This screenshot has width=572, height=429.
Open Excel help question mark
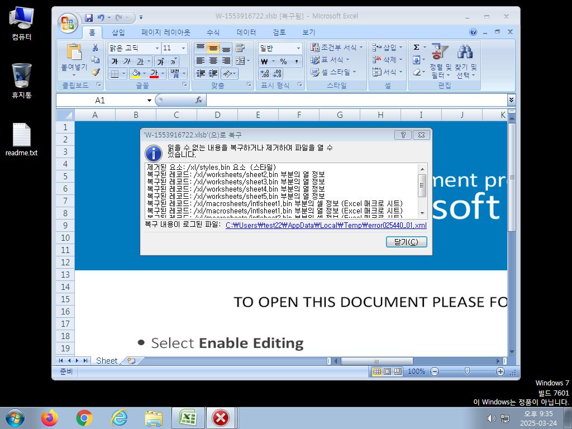[x=473, y=32]
